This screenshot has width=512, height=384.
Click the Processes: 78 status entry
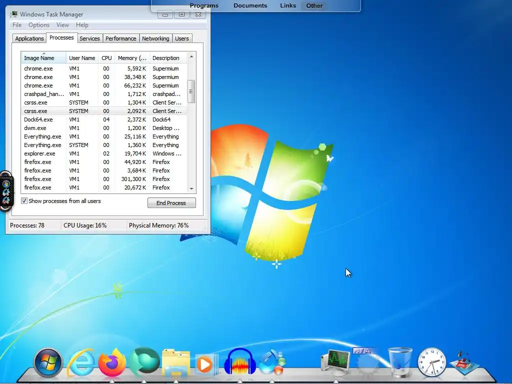click(x=27, y=225)
